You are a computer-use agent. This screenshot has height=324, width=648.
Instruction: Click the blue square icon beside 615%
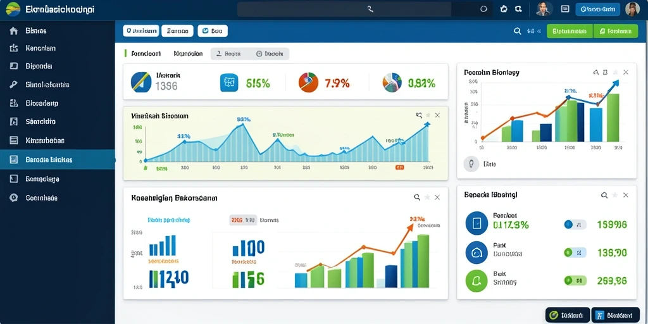tap(229, 82)
